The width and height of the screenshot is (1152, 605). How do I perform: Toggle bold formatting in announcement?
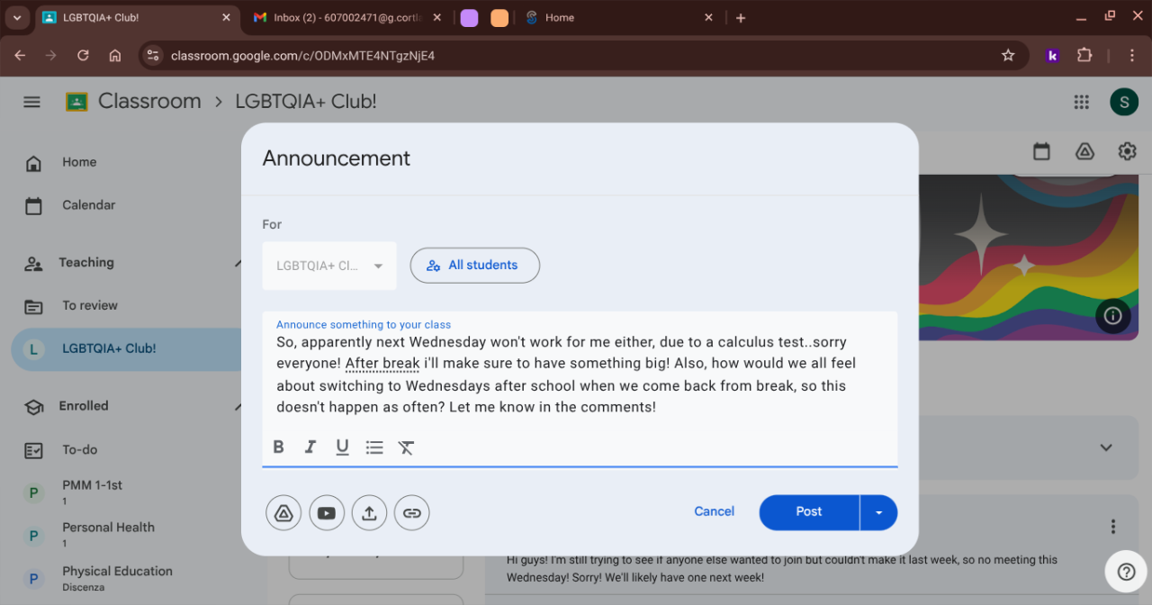pyautogui.click(x=279, y=447)
